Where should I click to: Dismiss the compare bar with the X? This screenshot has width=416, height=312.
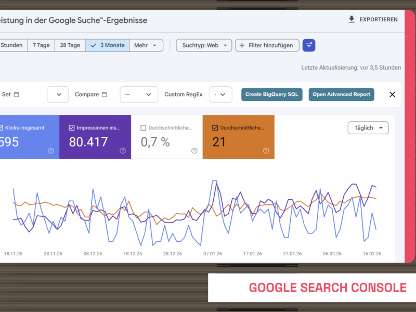pos(393,94)
